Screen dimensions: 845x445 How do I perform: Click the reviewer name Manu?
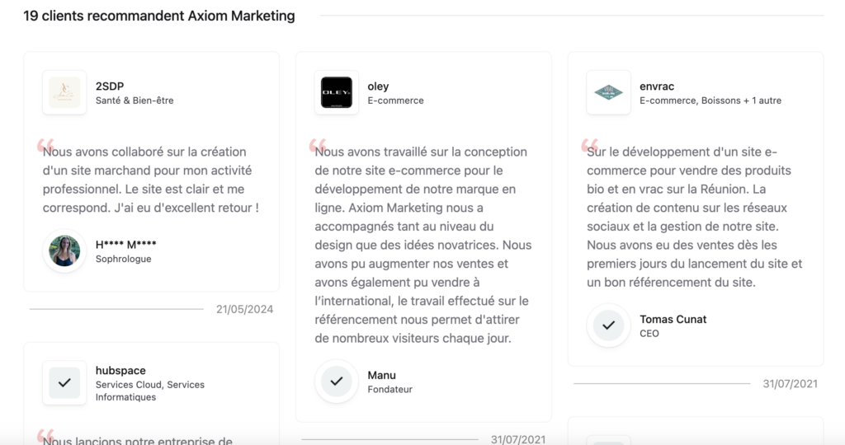(x=381, y=375)
